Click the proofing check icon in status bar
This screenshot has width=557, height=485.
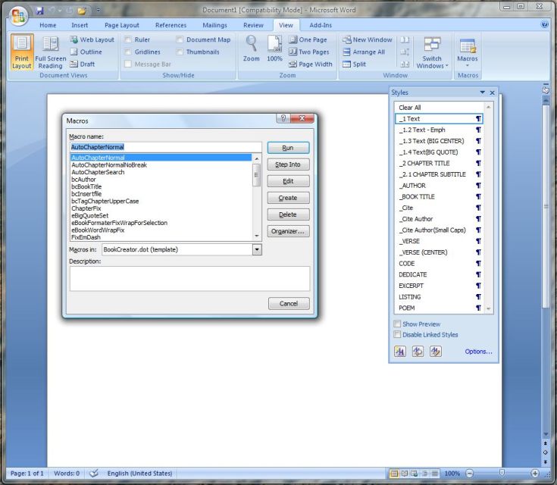click(x=93, y=474)
